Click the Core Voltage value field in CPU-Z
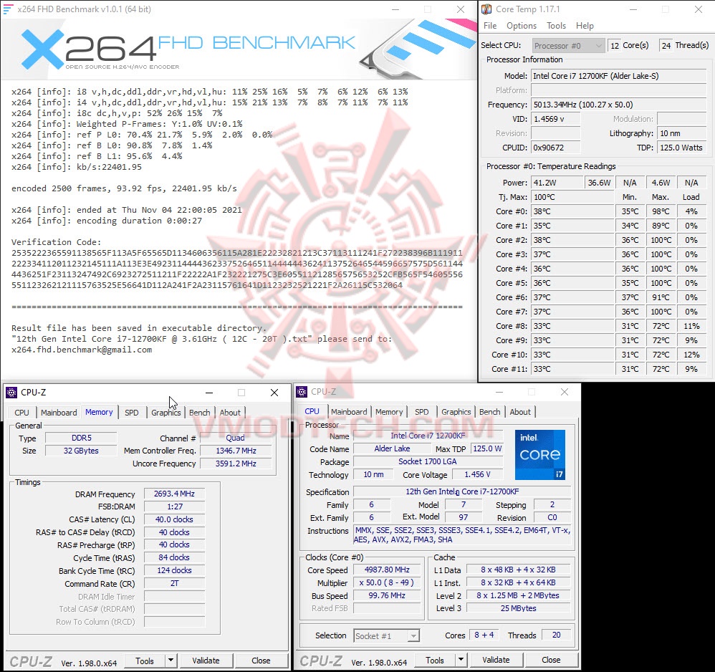The height and width of the screenshot is (672, 715). pos(478,474)
